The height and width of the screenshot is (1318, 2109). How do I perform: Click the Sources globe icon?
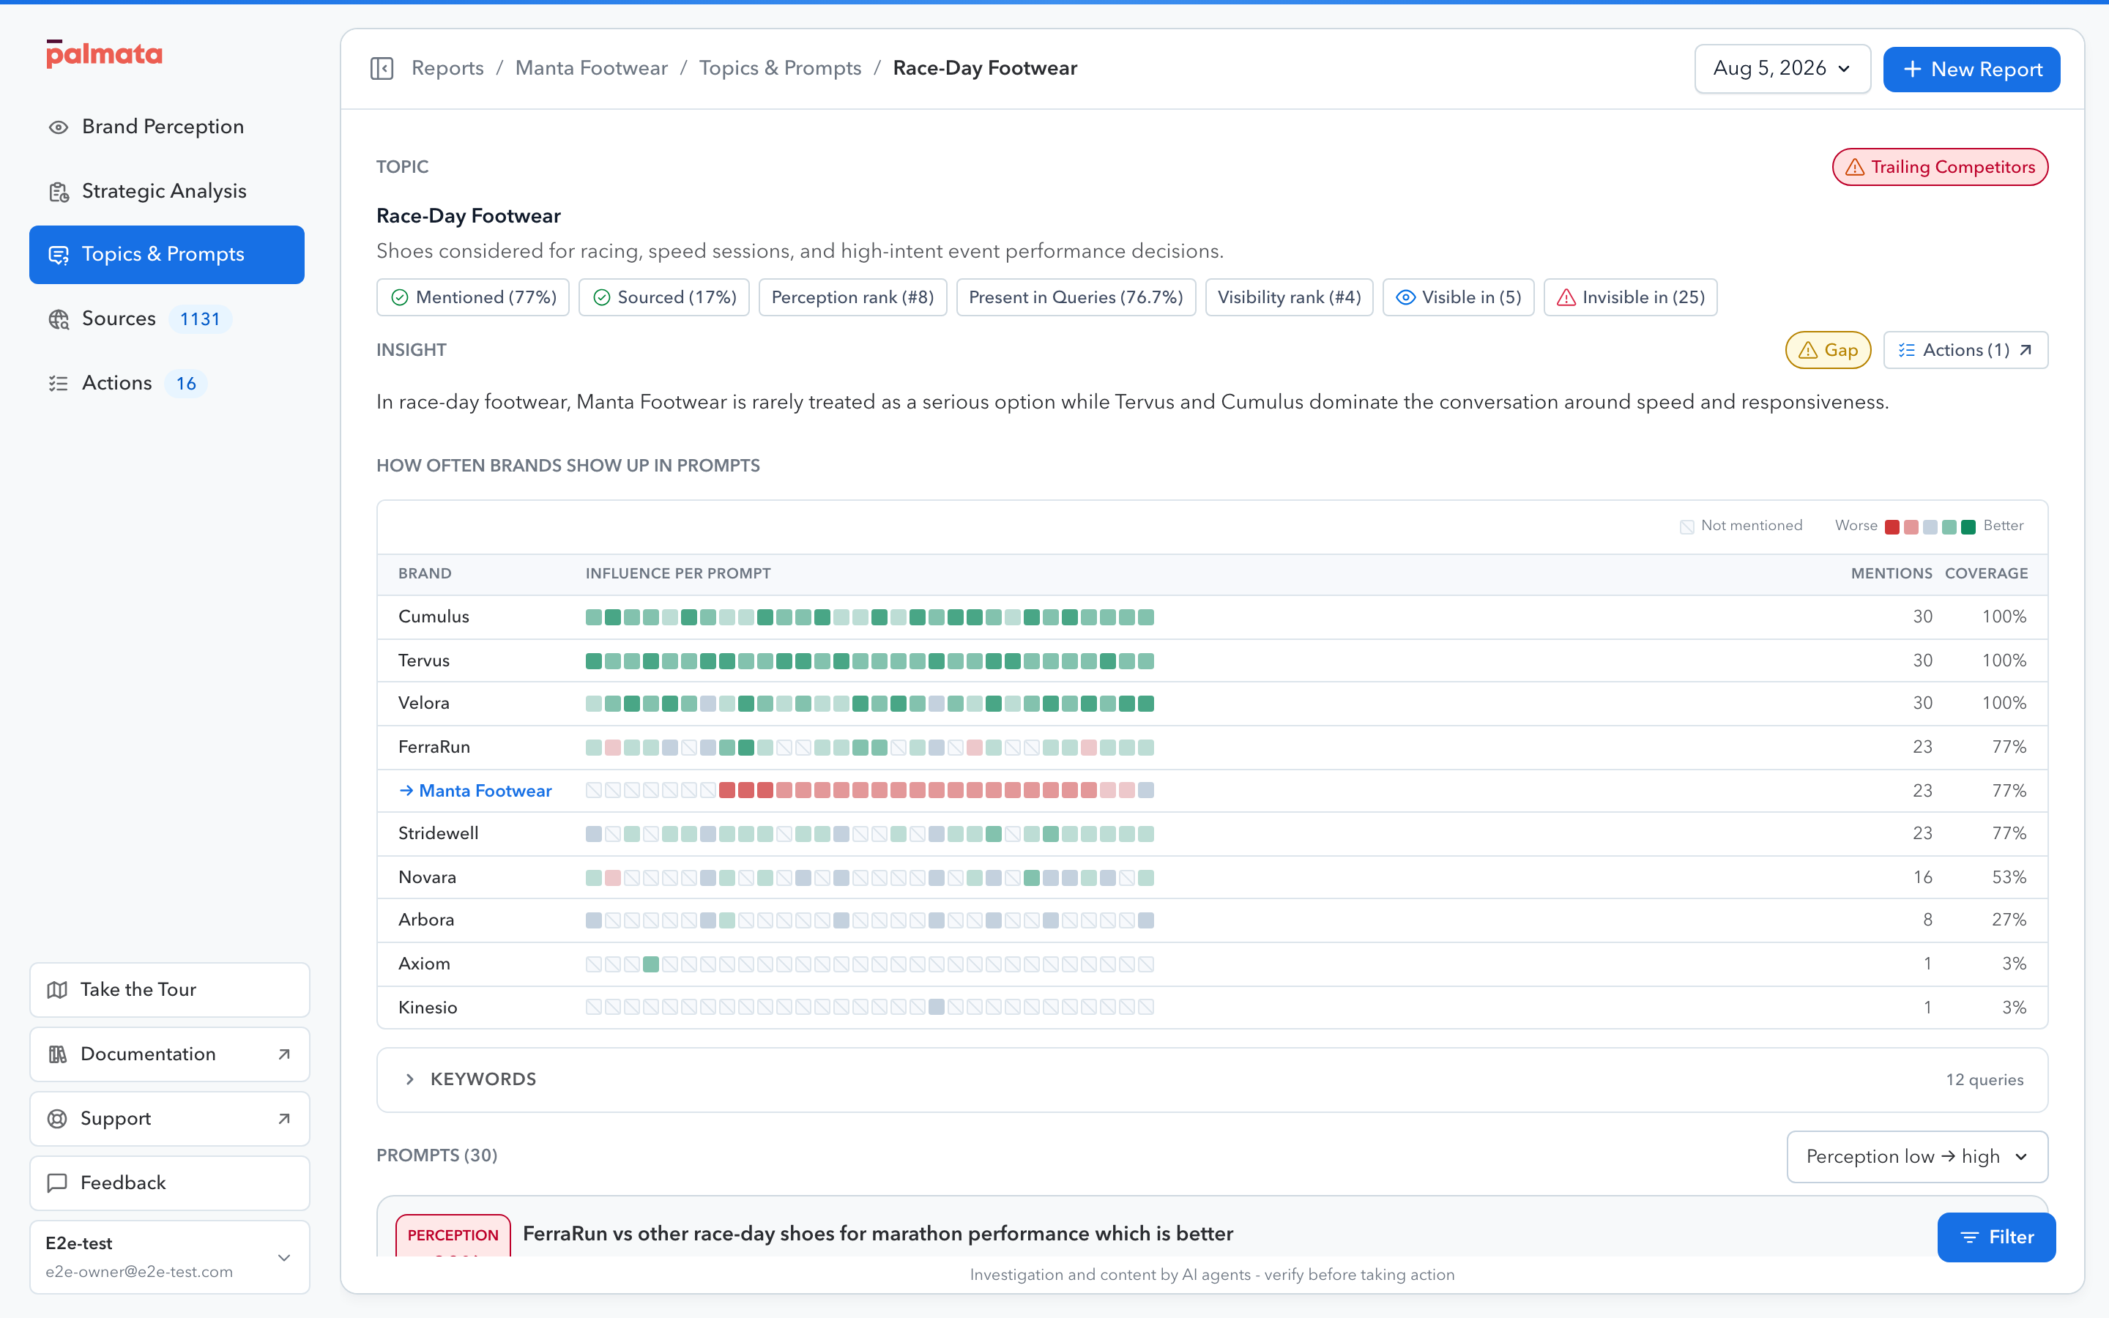click(x=59, y=320)
